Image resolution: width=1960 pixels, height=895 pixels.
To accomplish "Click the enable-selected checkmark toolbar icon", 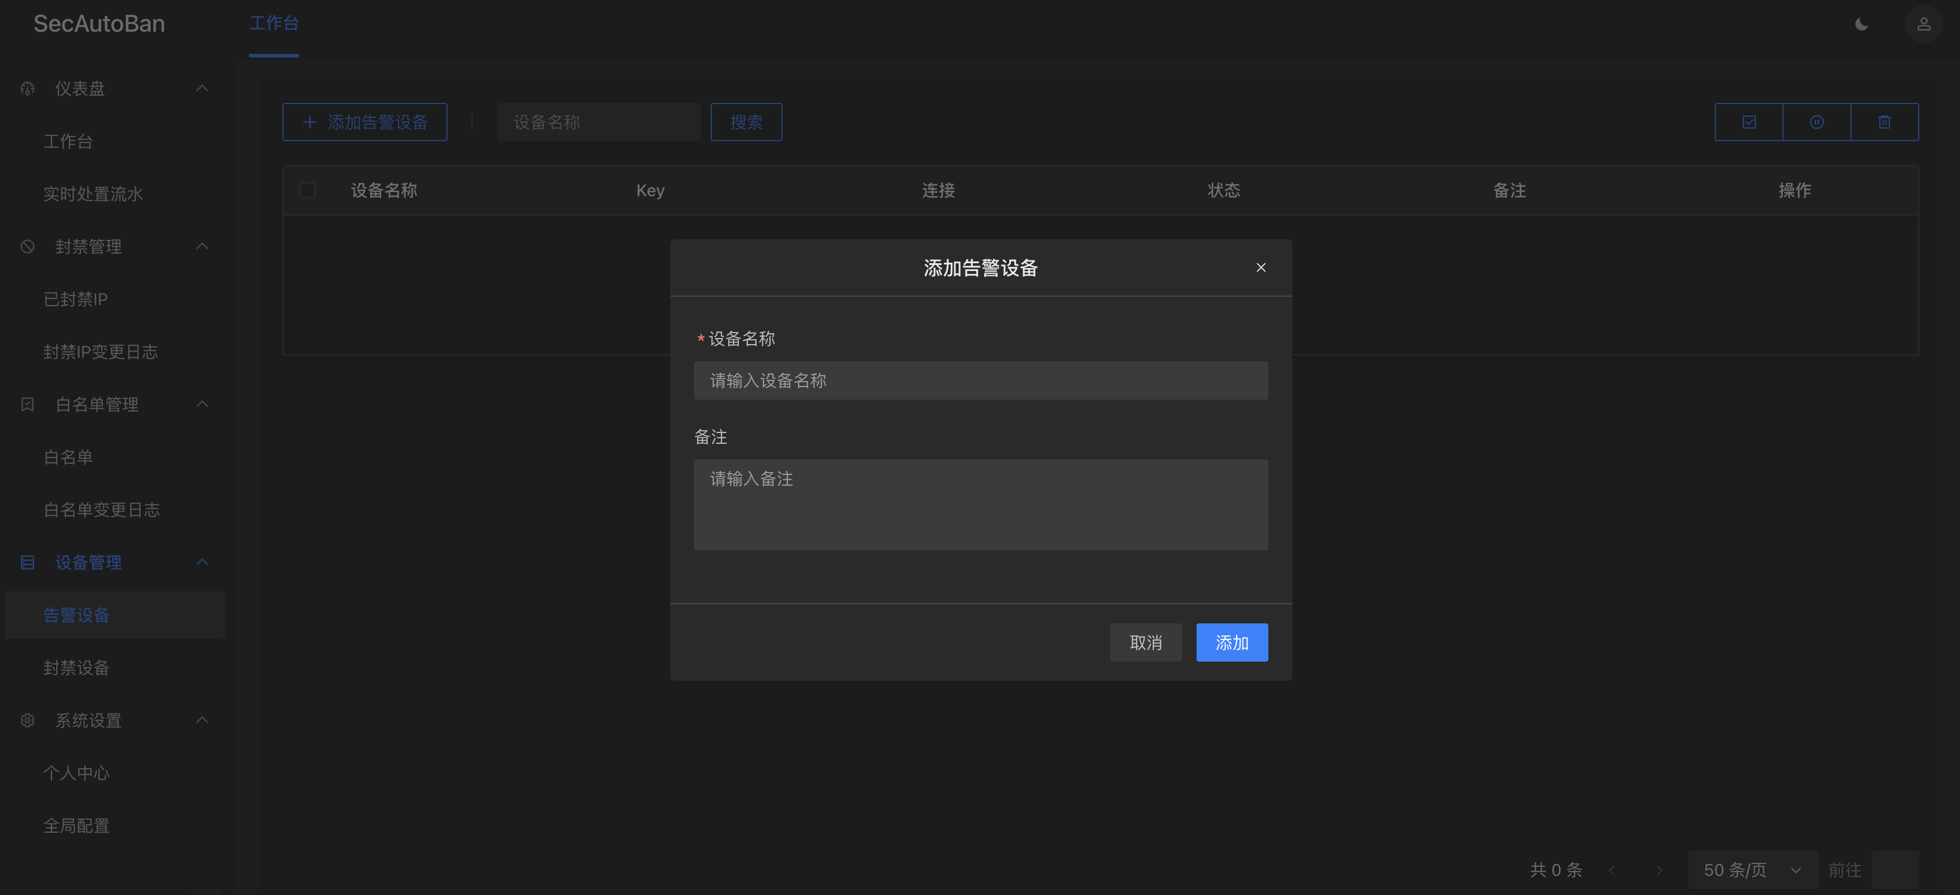I will (x=1748, y=122).
